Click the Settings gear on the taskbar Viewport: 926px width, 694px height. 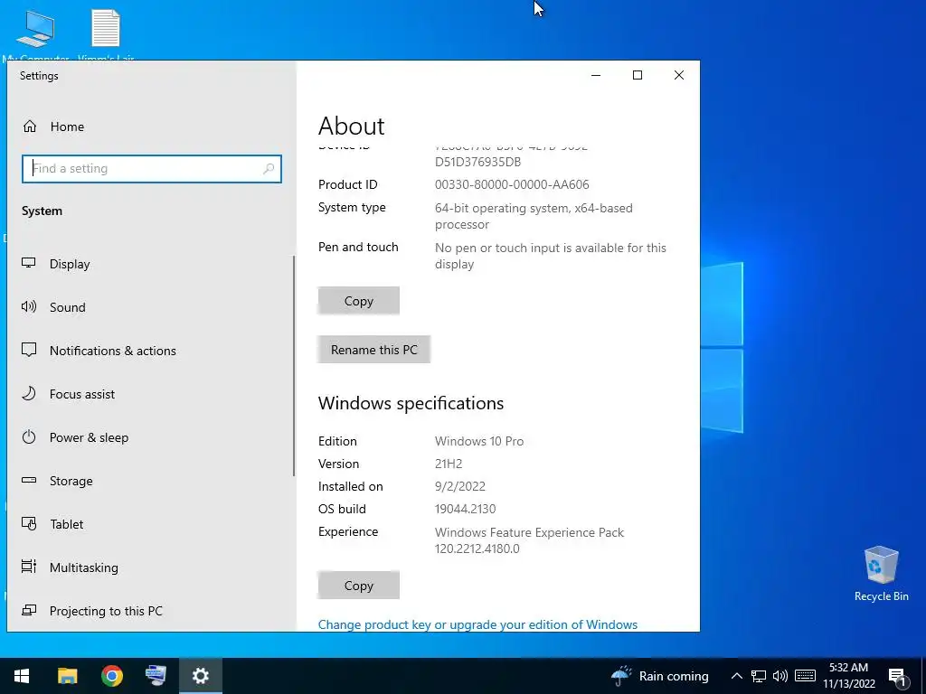[x=201, y=676]
